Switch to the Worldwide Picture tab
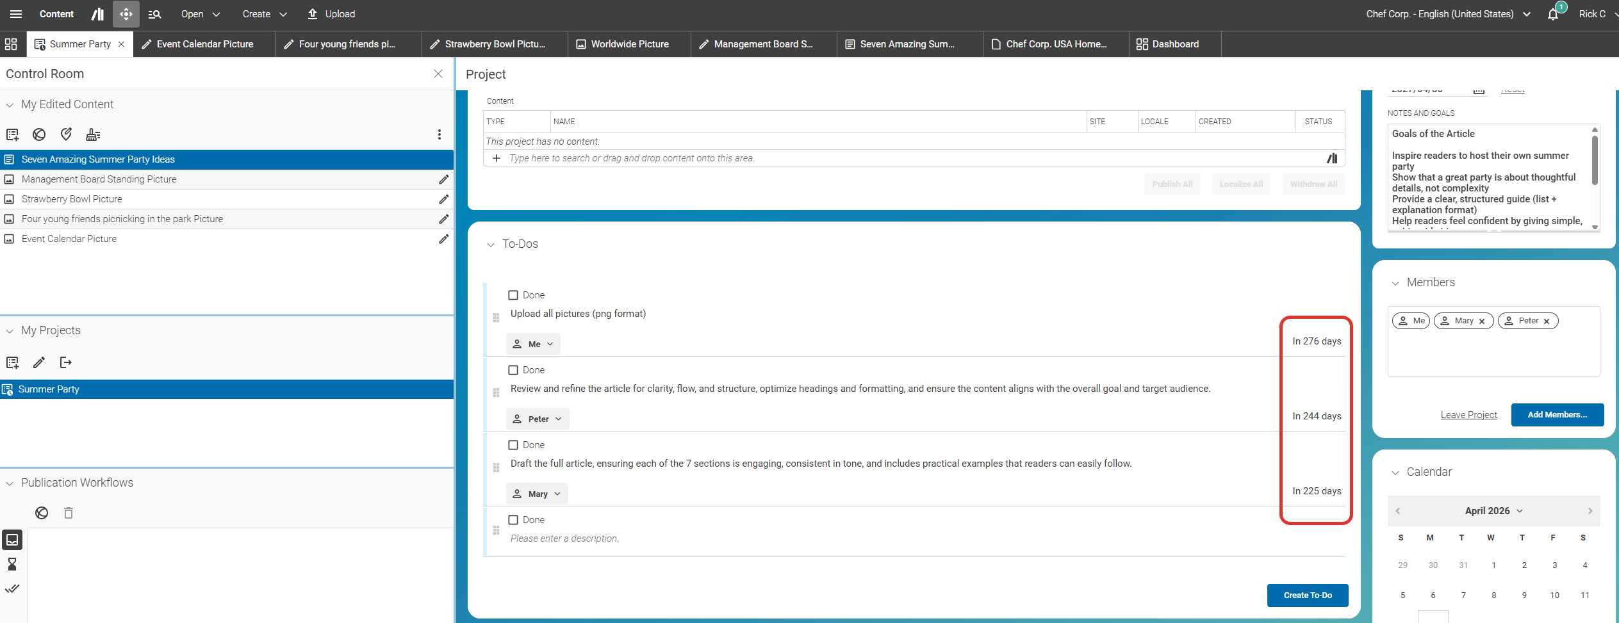 (x=629, y=44)
